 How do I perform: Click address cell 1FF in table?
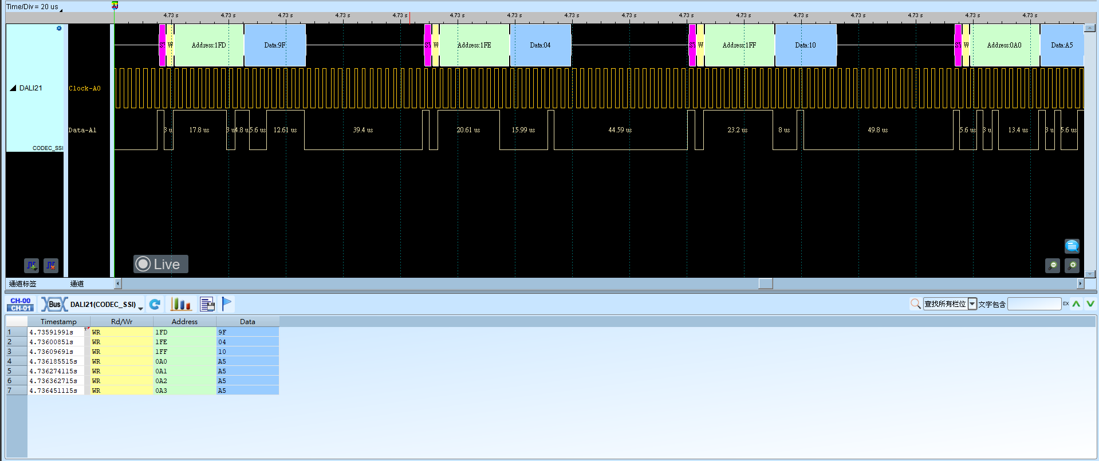coord(184,352)
